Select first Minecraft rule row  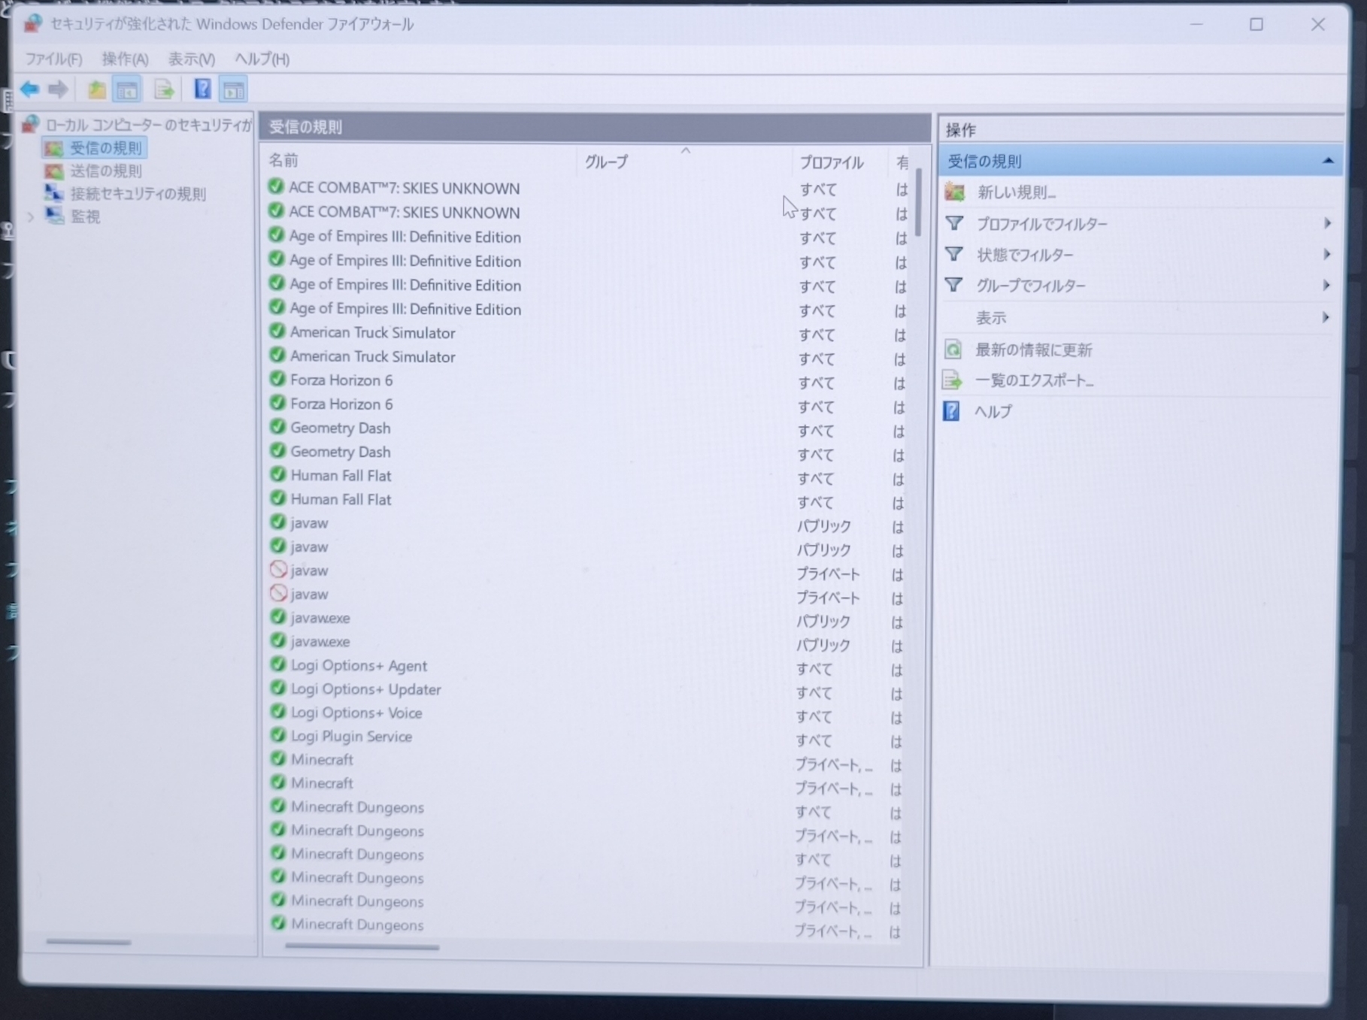322,759
